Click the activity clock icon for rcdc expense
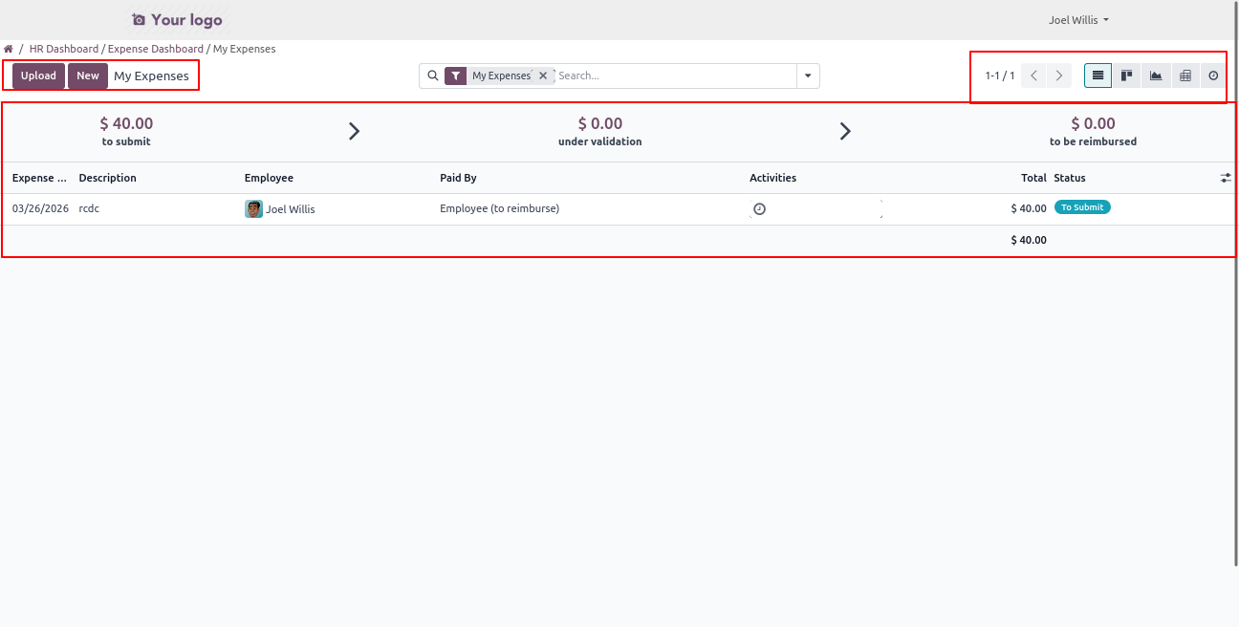 (x=759, y=208)
